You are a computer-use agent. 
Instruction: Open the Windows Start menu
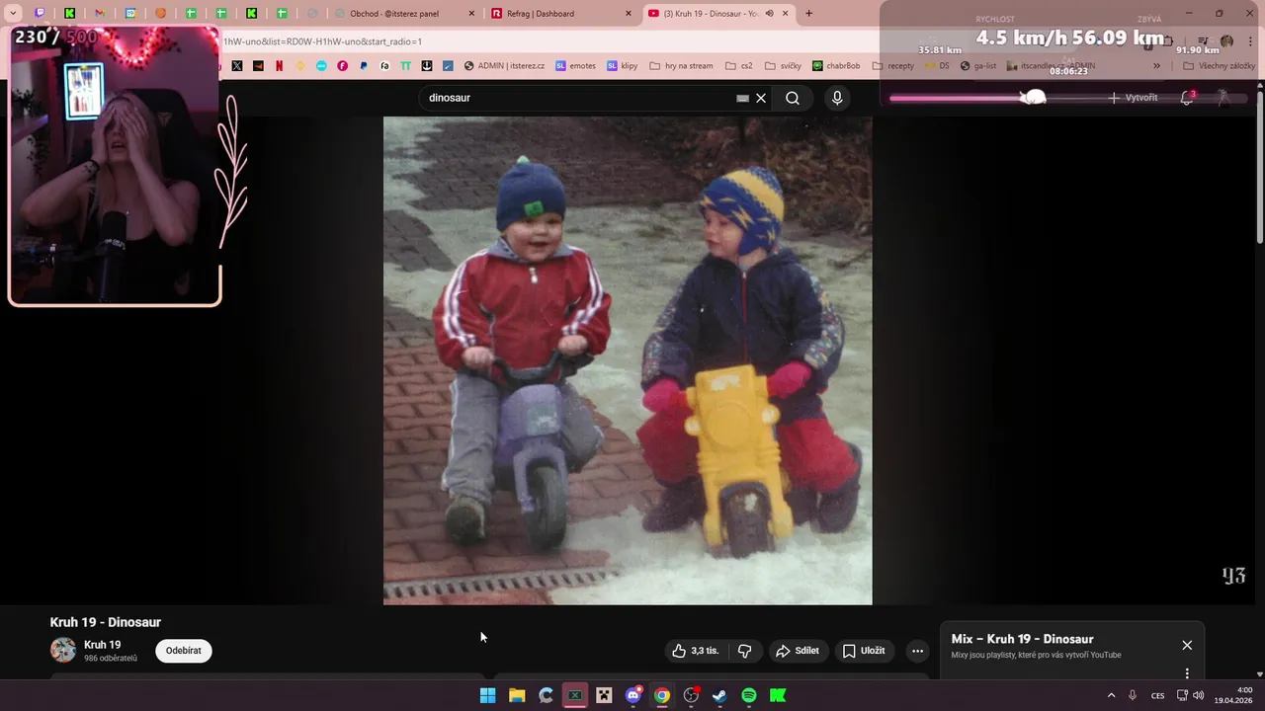[x=487, y=695]
